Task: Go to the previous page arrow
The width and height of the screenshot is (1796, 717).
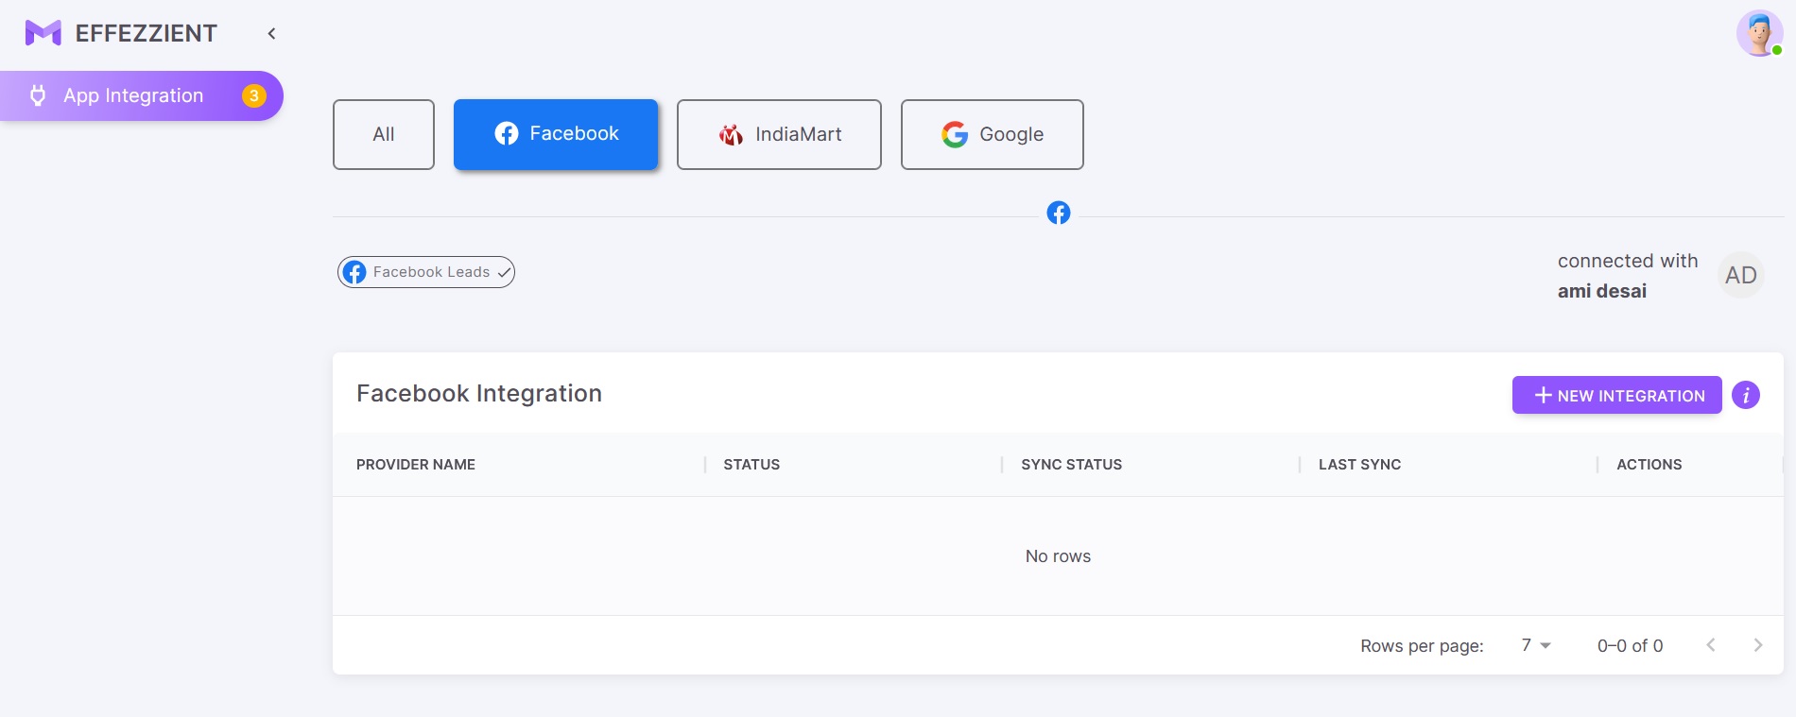Action: (1711, 645)
